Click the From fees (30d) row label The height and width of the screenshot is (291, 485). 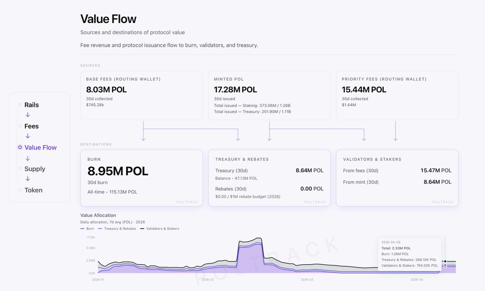361,171
